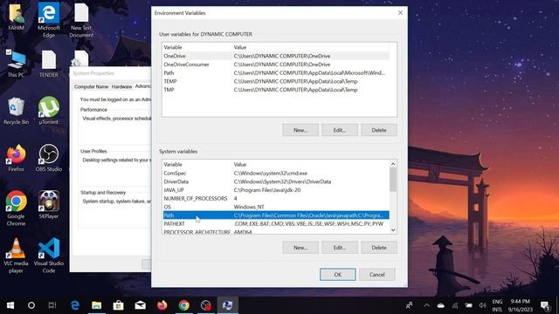This screenshot has height=314, width=559.
Task: Cancel the Environment Variables dialog
Action: [x=376, y=275]
